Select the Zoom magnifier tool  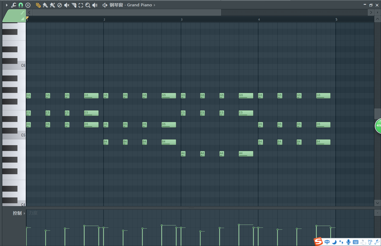[88, 5]
